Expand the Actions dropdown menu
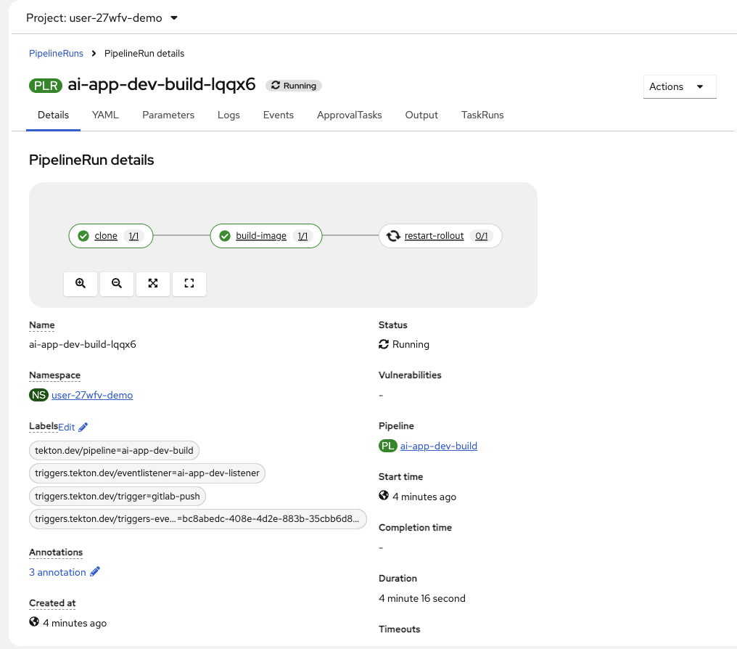 coord(679,86)
